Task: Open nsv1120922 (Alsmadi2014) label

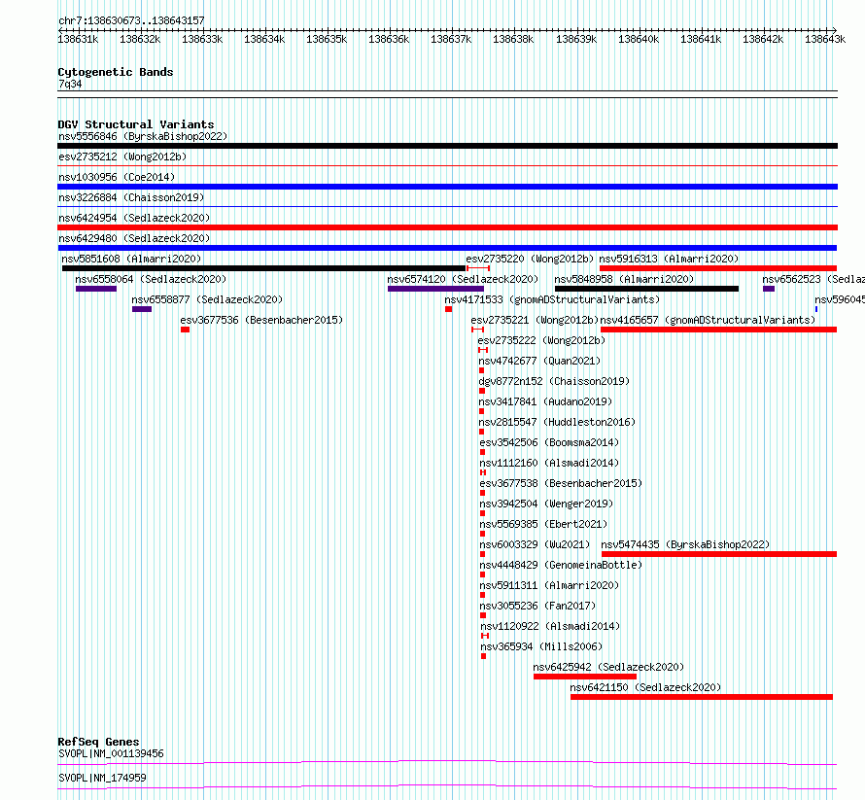Action: click(x=550, y=626)
